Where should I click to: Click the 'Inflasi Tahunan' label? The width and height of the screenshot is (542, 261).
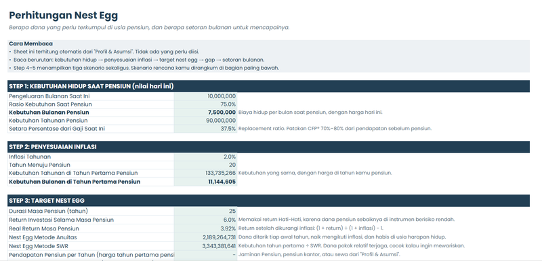point(30,157)
